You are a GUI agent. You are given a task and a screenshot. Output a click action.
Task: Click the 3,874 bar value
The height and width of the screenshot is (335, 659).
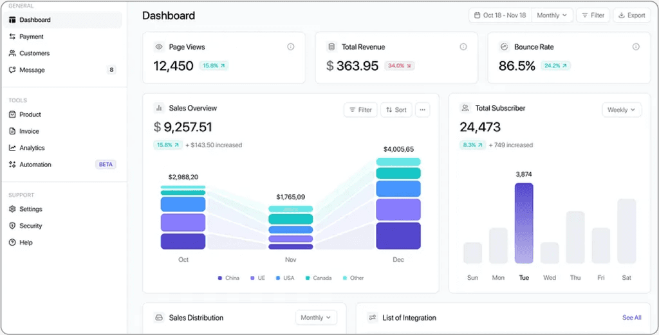[524, 174]
